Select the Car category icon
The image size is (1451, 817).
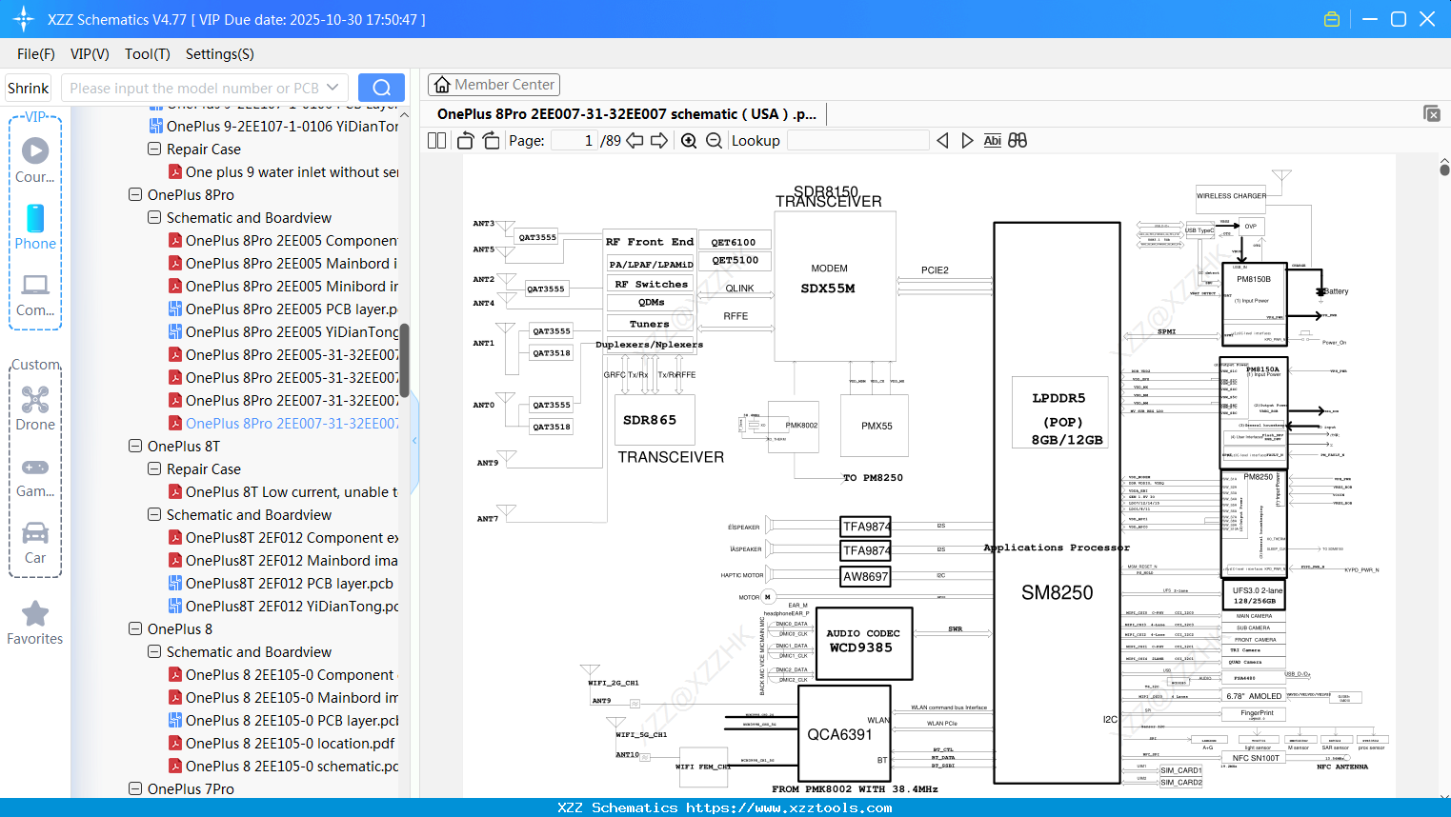pyautogui.click(x=35, y=542)
